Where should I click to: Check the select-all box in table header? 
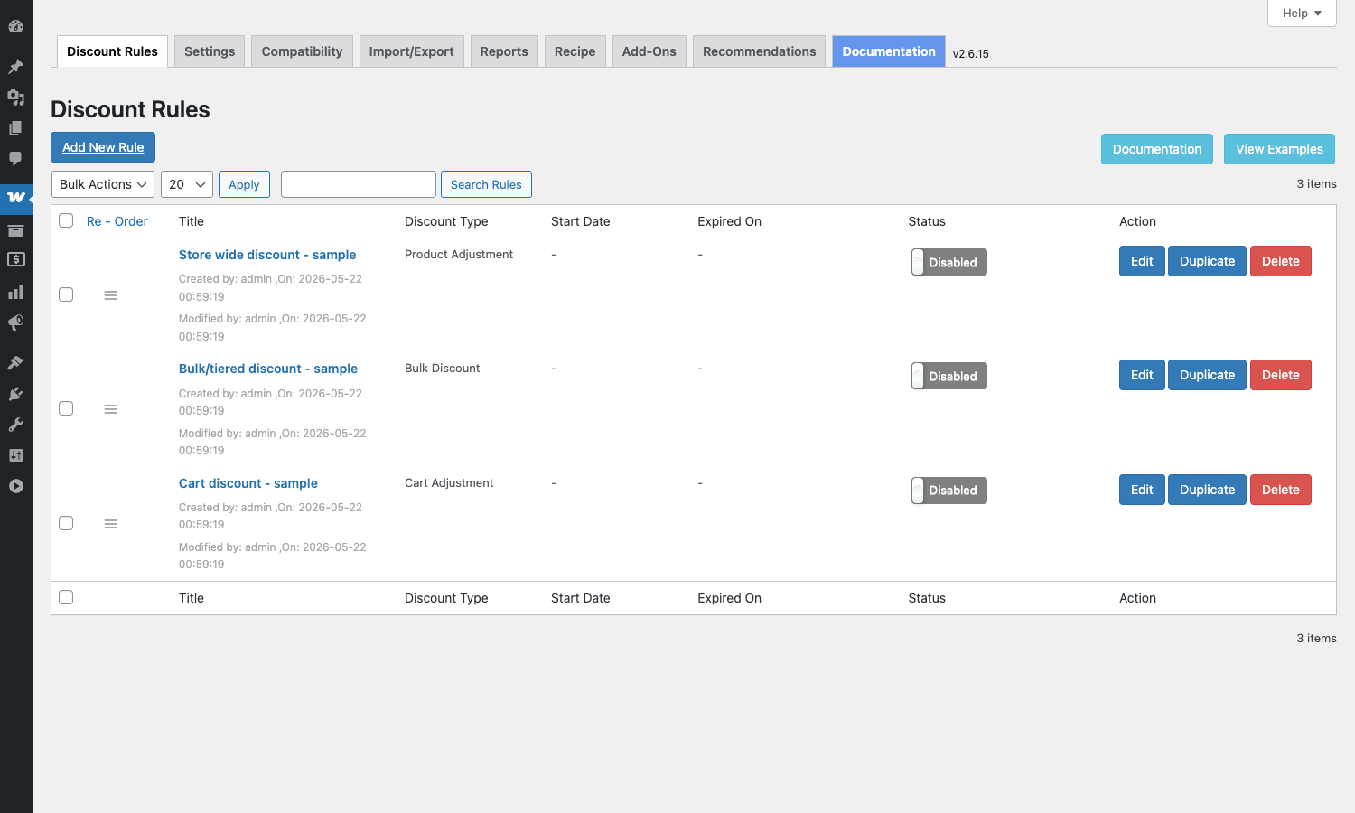[x=66, y=220]
